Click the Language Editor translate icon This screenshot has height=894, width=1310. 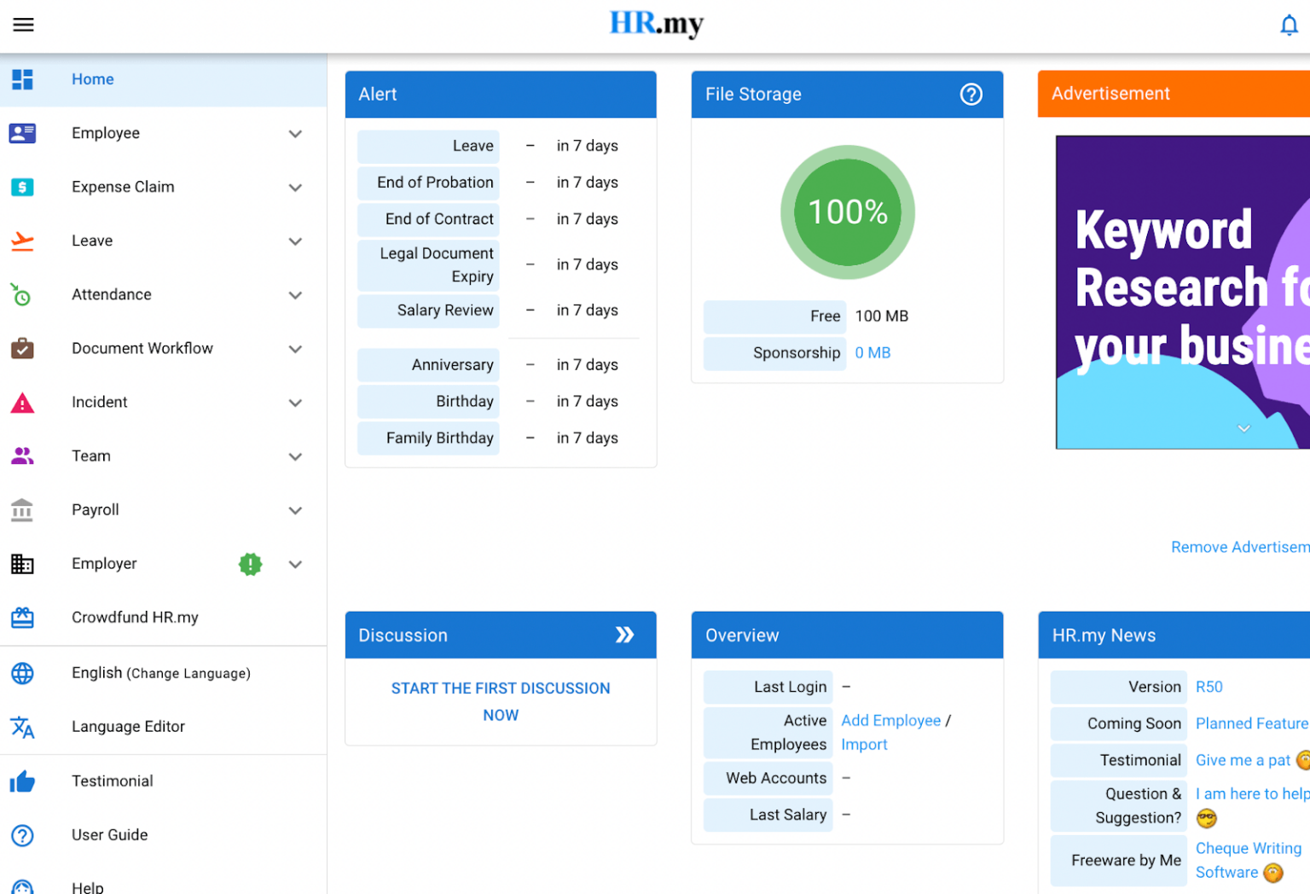click(x=22, y=728)
